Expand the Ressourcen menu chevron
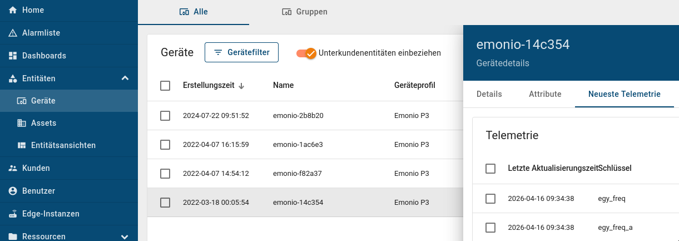Image resolution: width=679 pixels, height=241 pixels. 125,237
